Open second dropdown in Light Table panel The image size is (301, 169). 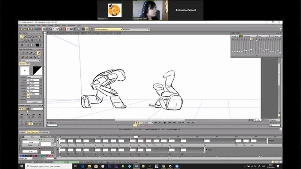(x=250, y=36)
